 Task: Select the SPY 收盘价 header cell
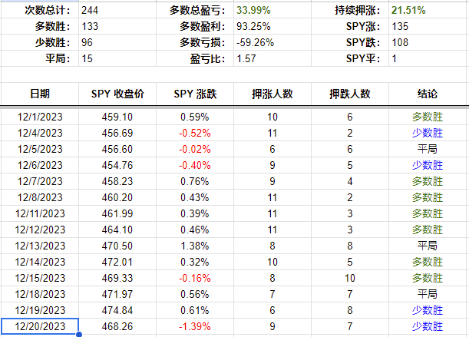point(117,94)
